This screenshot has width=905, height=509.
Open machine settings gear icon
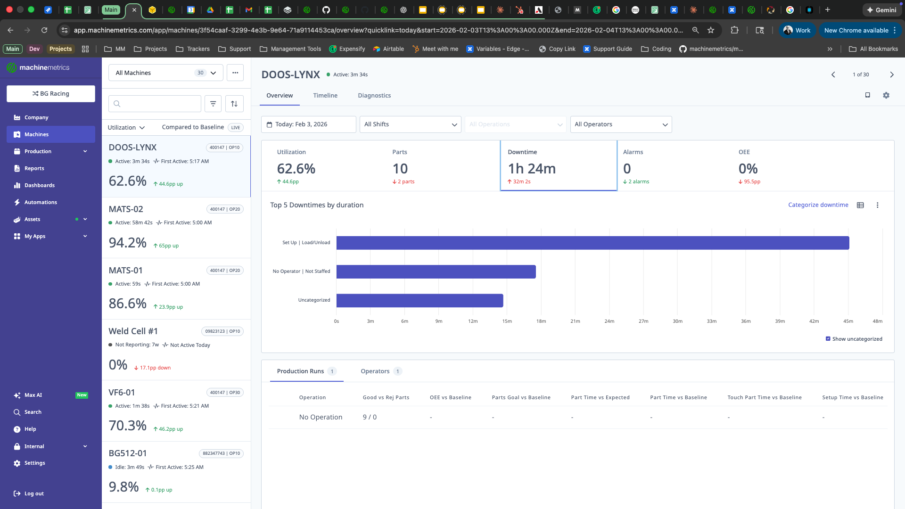tap(886, 95)
